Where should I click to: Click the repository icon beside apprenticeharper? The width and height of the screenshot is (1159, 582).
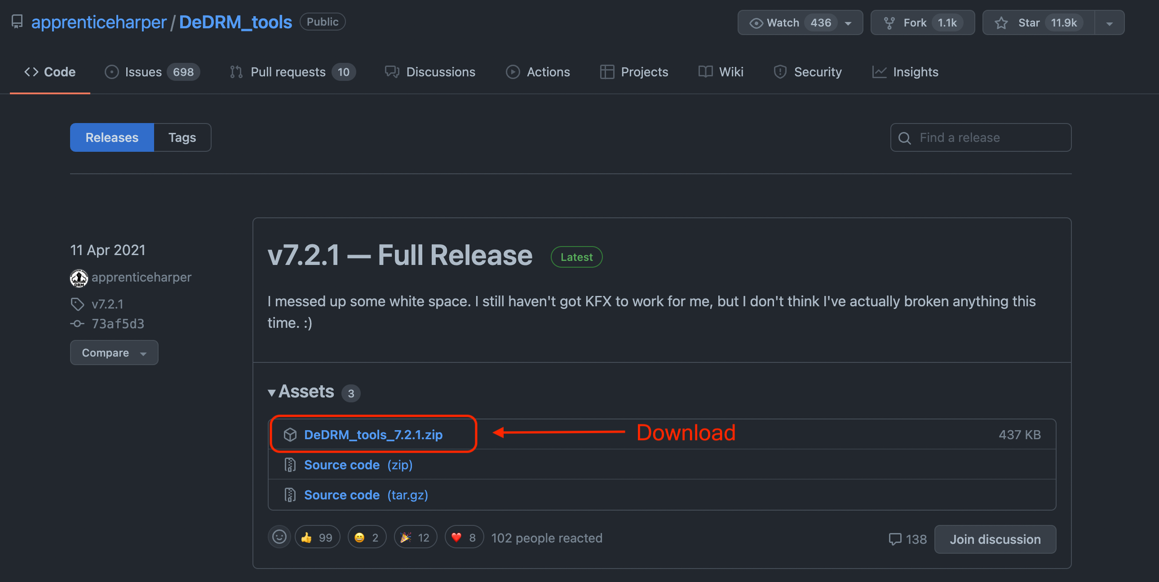click(17, 22)
